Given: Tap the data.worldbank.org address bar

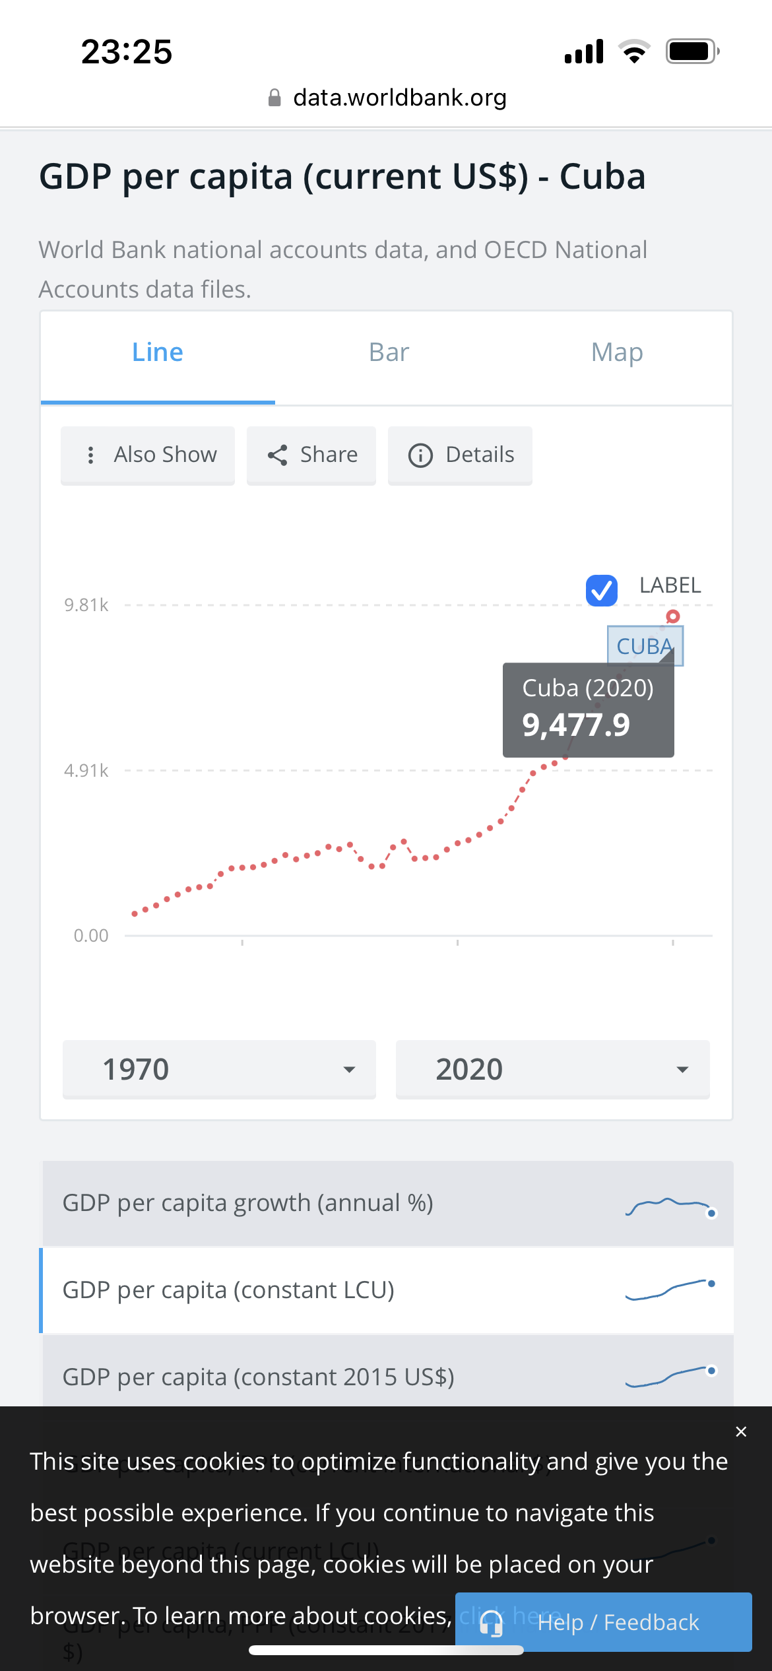Looking at the screenshot, I should click(400, 98).
